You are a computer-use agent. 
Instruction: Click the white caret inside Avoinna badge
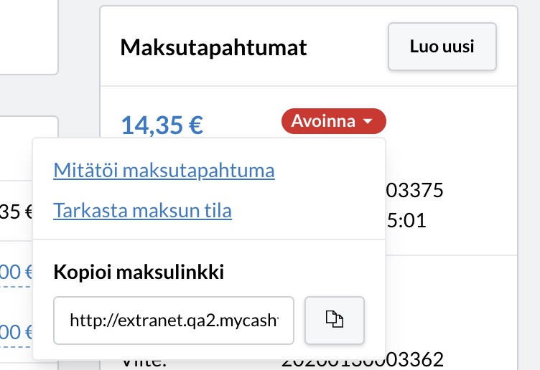pyautogui.click(x=368, y=121)
